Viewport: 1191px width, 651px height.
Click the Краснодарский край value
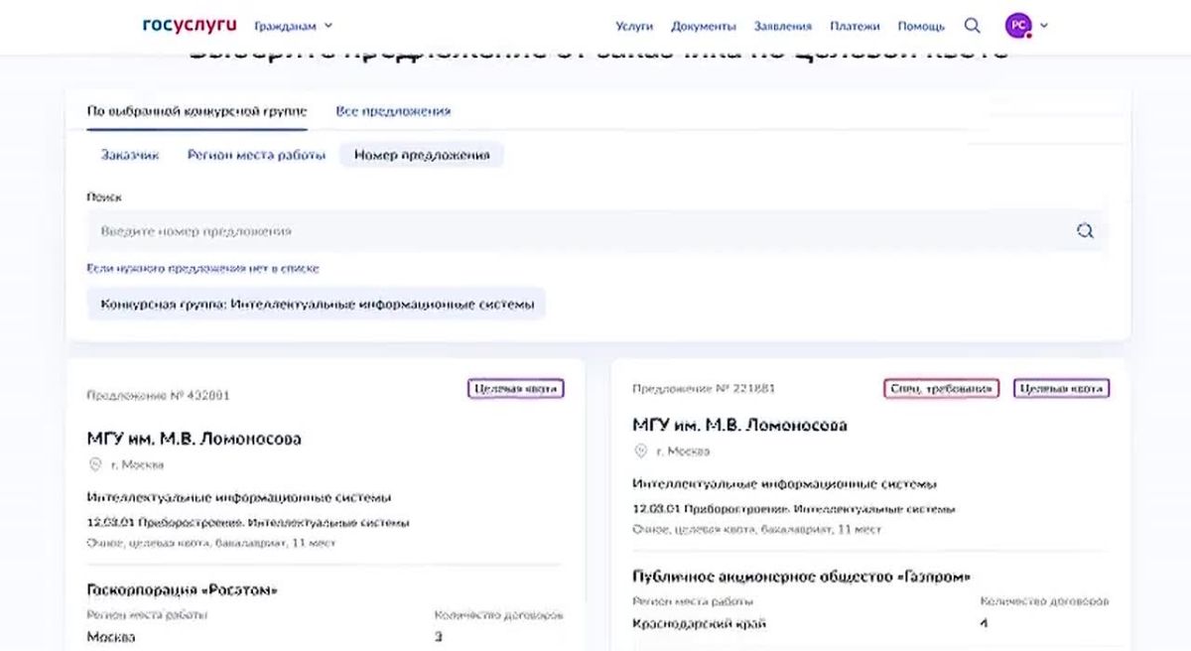700,623
